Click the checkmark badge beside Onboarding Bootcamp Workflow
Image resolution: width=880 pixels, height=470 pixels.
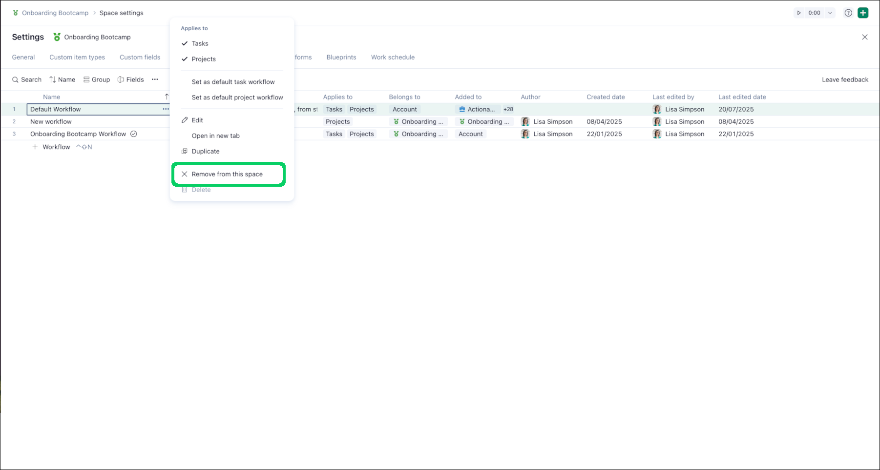pos(134,134)
